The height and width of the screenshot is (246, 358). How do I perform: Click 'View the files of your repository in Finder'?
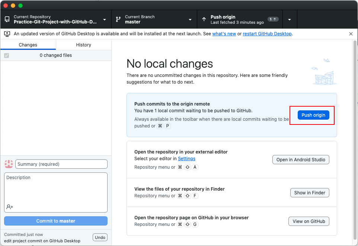(179, 189)
